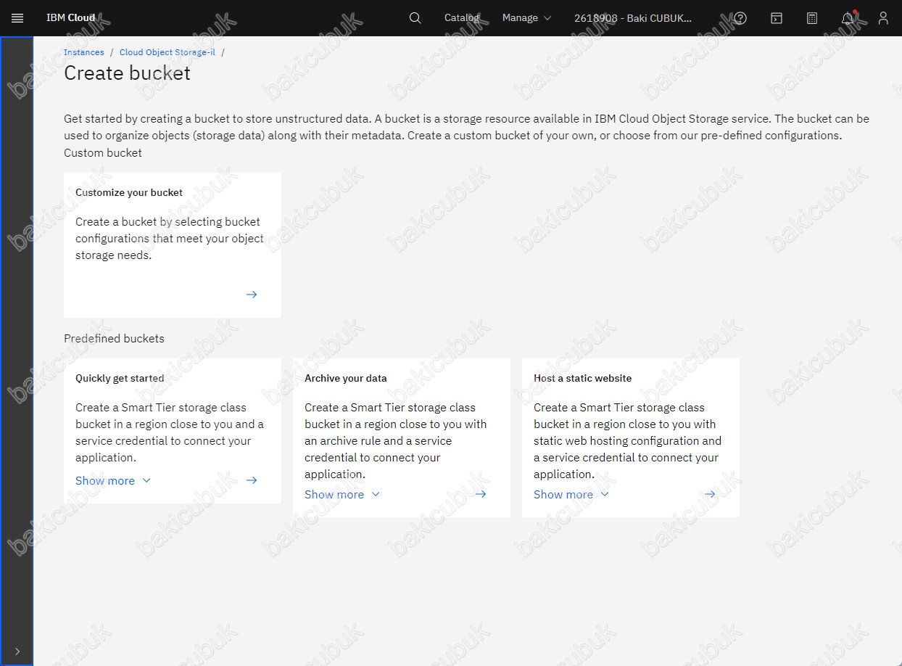Launch the IBM Cloud Shell icon
The image size is (902, 666).
776,18
